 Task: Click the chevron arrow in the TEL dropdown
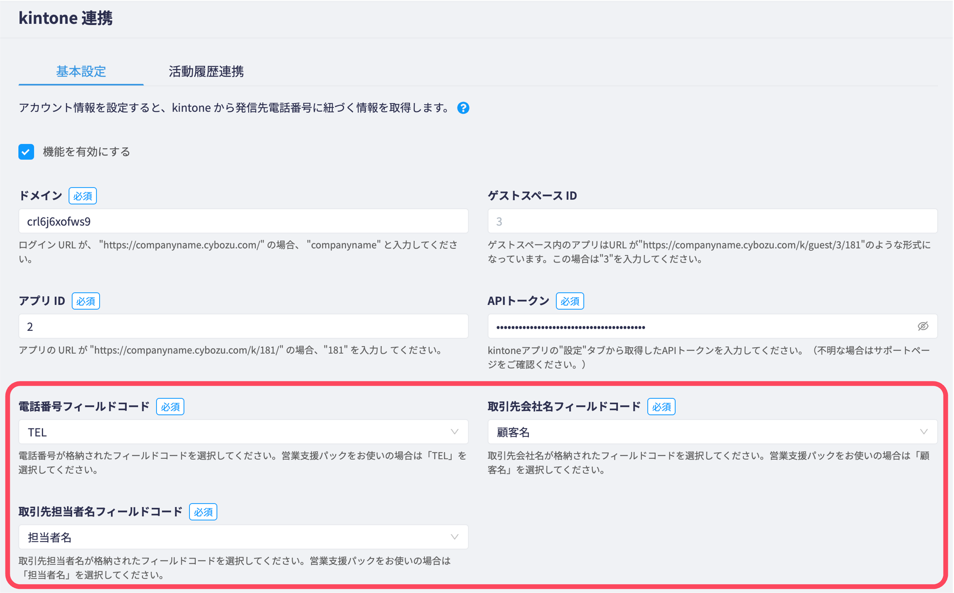click(454, 432)
